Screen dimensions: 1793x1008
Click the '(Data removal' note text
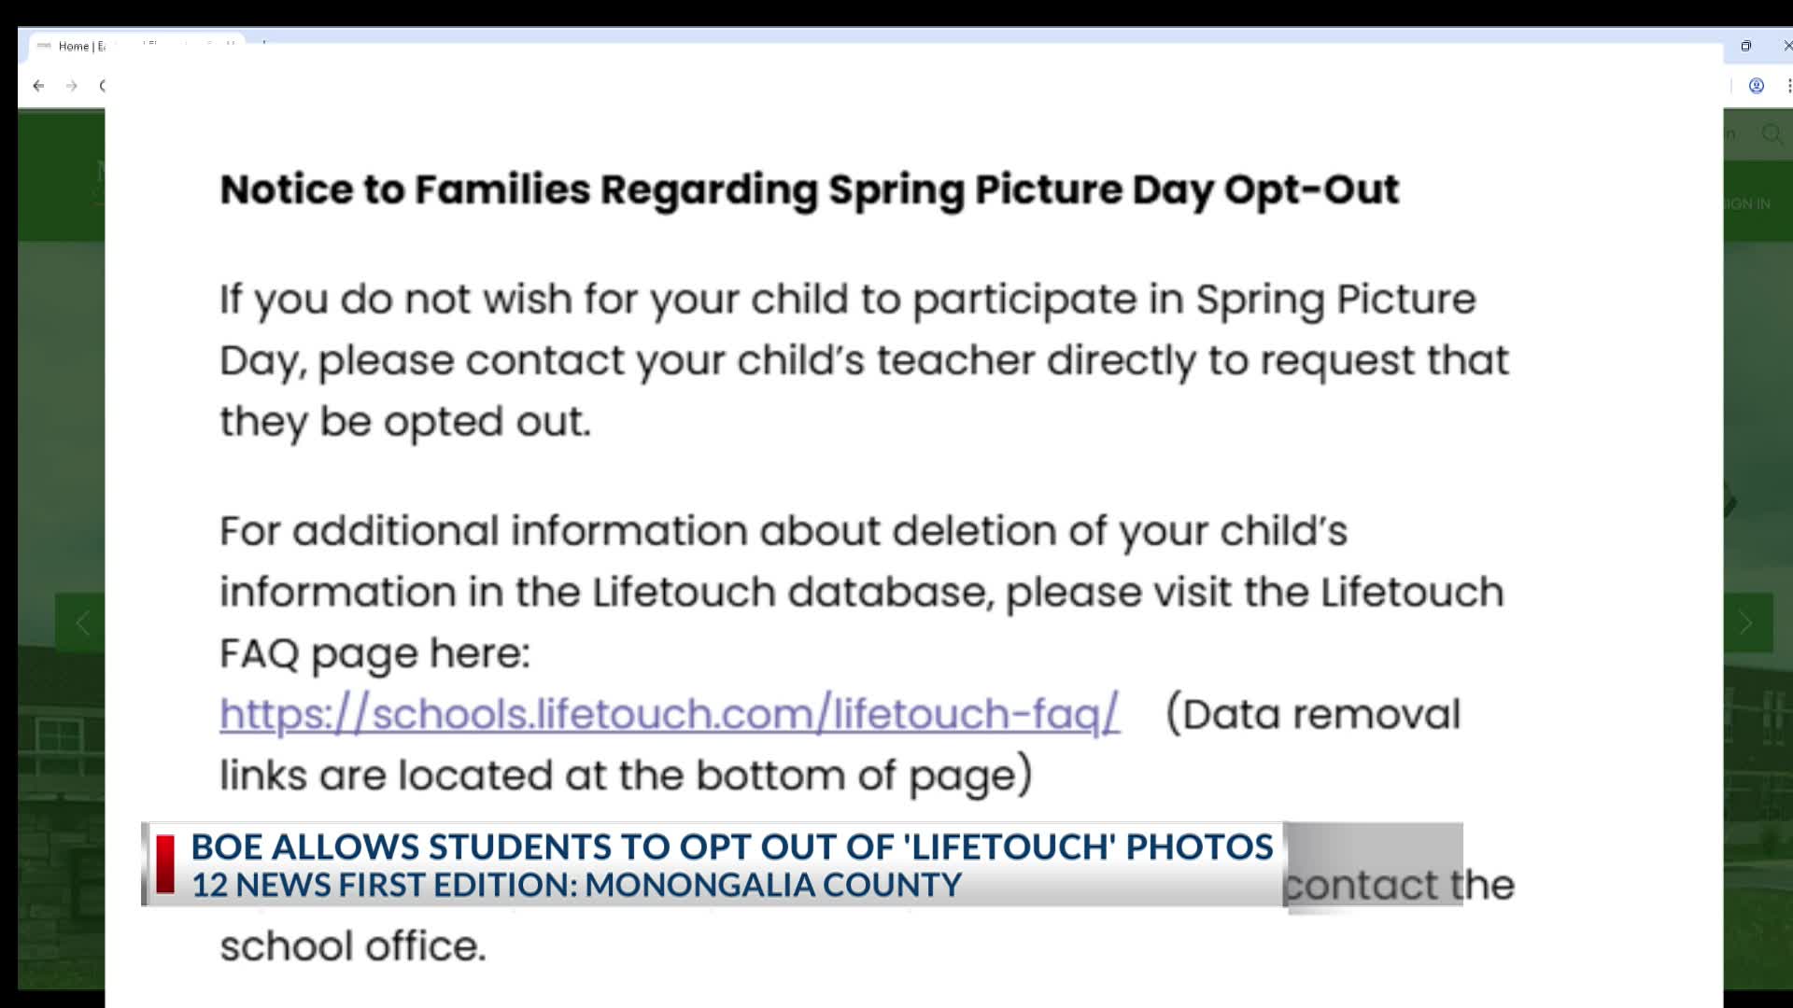(1313, 715)
